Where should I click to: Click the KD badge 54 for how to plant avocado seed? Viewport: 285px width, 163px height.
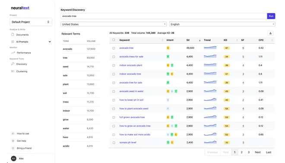click(x=226, y=109)
